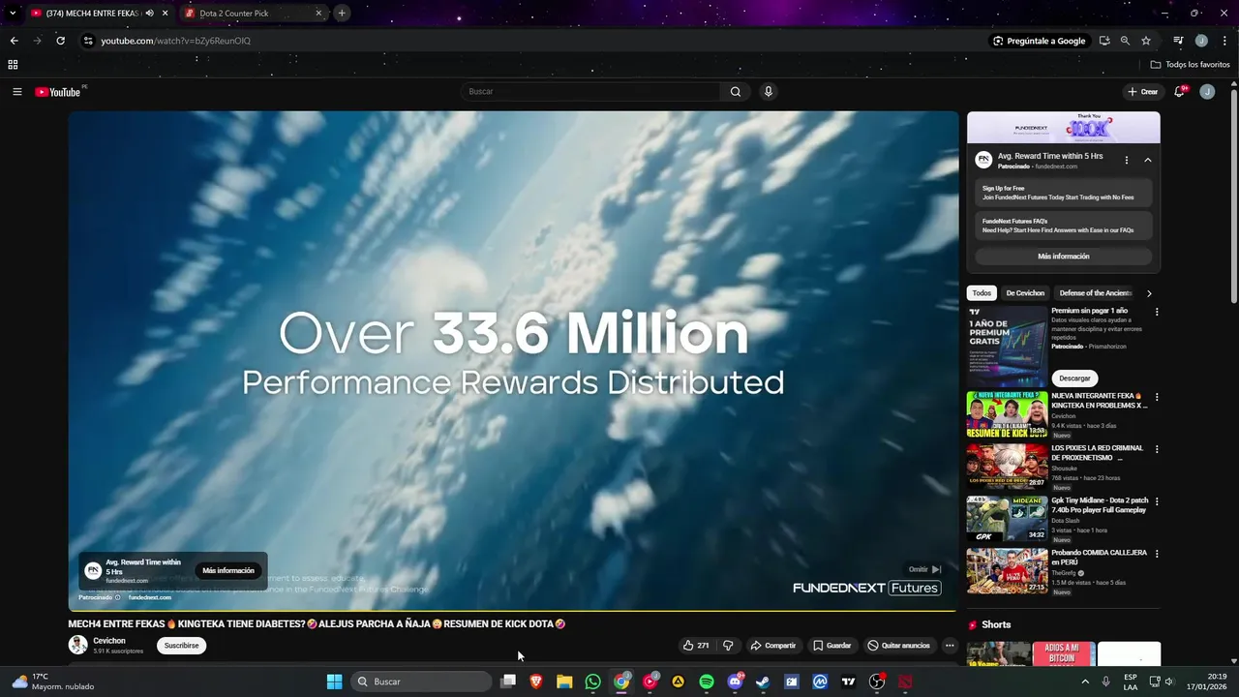Click Más información on video ad overlay
This screenshot has width=1239, height=697.
point(228,571)
